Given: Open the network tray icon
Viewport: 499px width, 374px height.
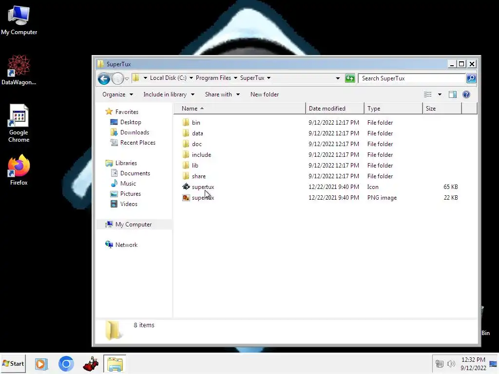Looking at the screenshot, I should 440,364.
